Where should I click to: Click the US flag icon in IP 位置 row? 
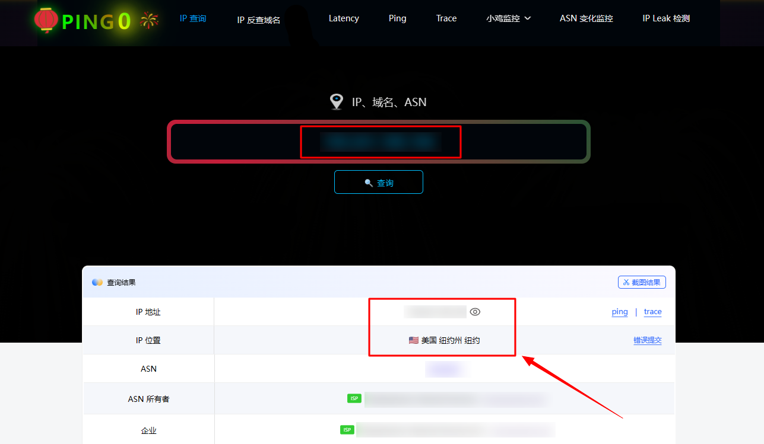413,340
